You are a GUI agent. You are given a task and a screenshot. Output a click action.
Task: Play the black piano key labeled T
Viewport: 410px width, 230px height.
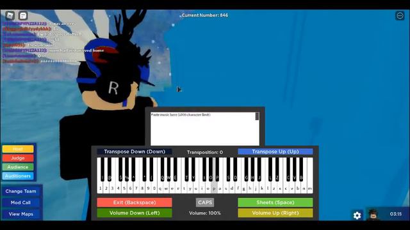click(186, 169)
